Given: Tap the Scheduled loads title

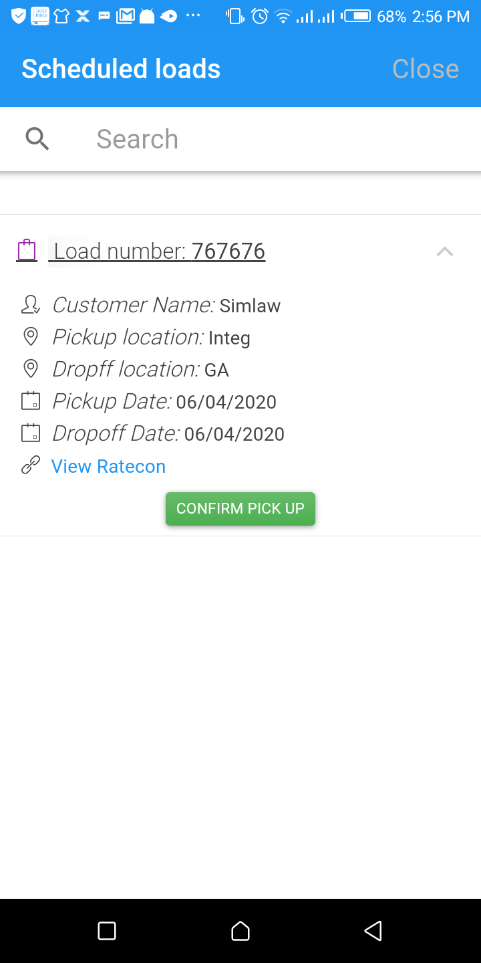Looking at the screenshot, I should (121, 69).
